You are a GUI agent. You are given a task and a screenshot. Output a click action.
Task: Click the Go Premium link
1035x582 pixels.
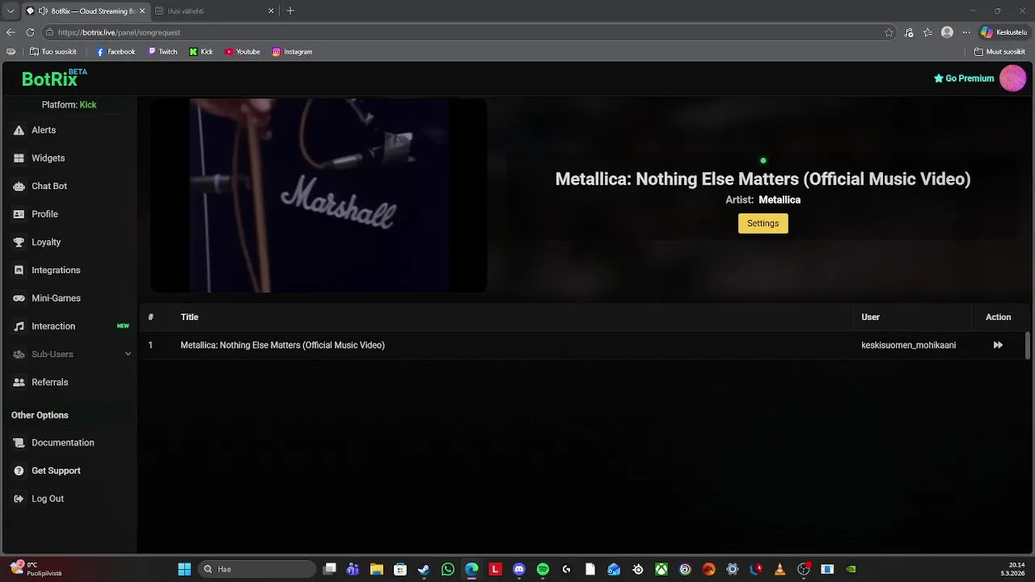pos(964,78)
